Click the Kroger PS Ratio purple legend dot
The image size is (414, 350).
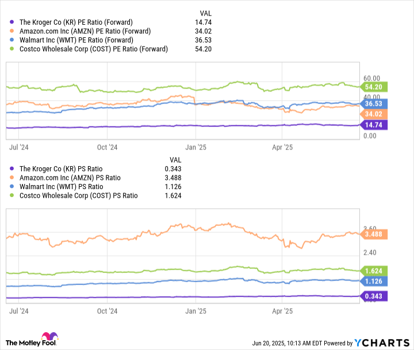(11, 169)
